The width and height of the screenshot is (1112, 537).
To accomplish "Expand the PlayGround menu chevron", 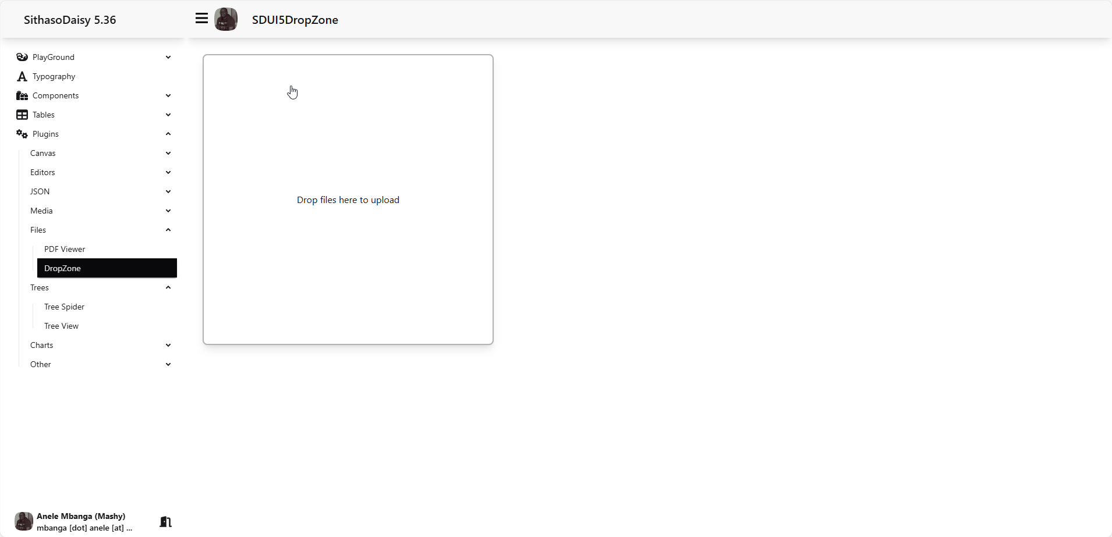I will coord(168,57).
